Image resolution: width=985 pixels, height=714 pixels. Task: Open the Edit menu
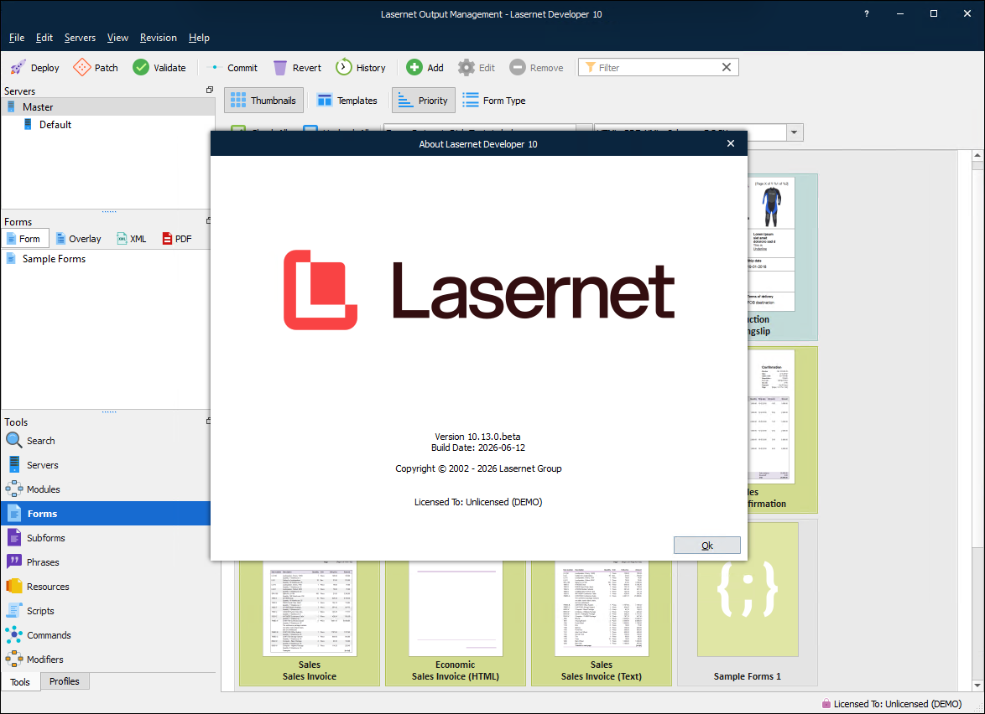coord(44,38)
